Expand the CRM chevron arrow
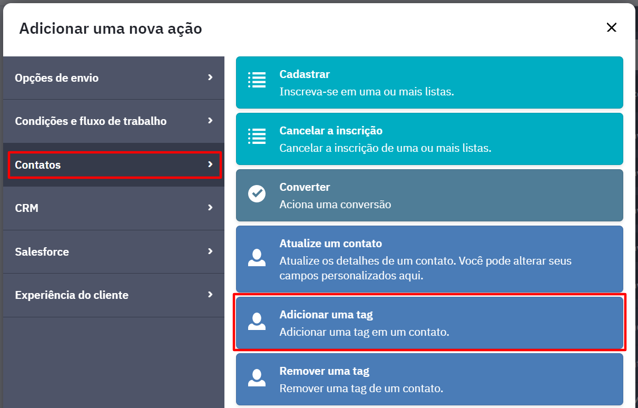 point(210,208)
